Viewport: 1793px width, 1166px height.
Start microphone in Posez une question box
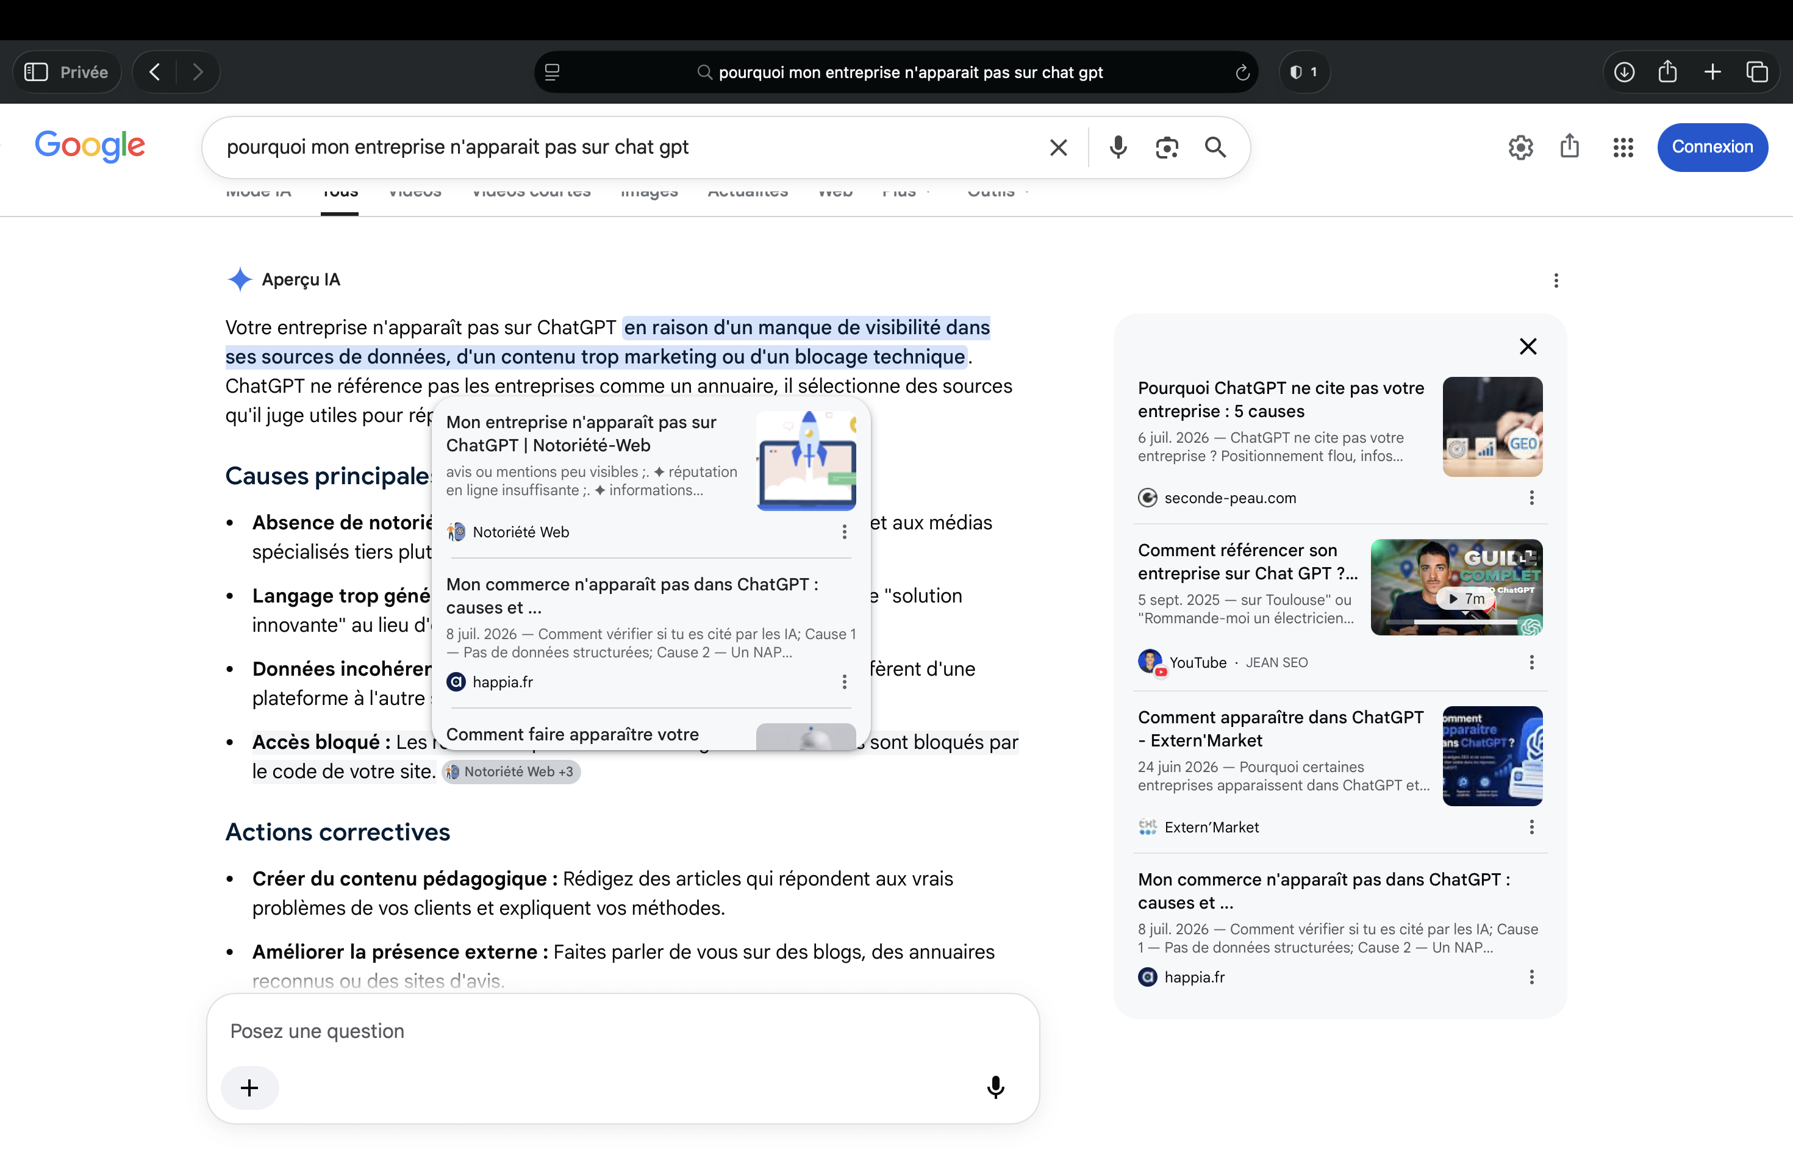(995, 1087)
